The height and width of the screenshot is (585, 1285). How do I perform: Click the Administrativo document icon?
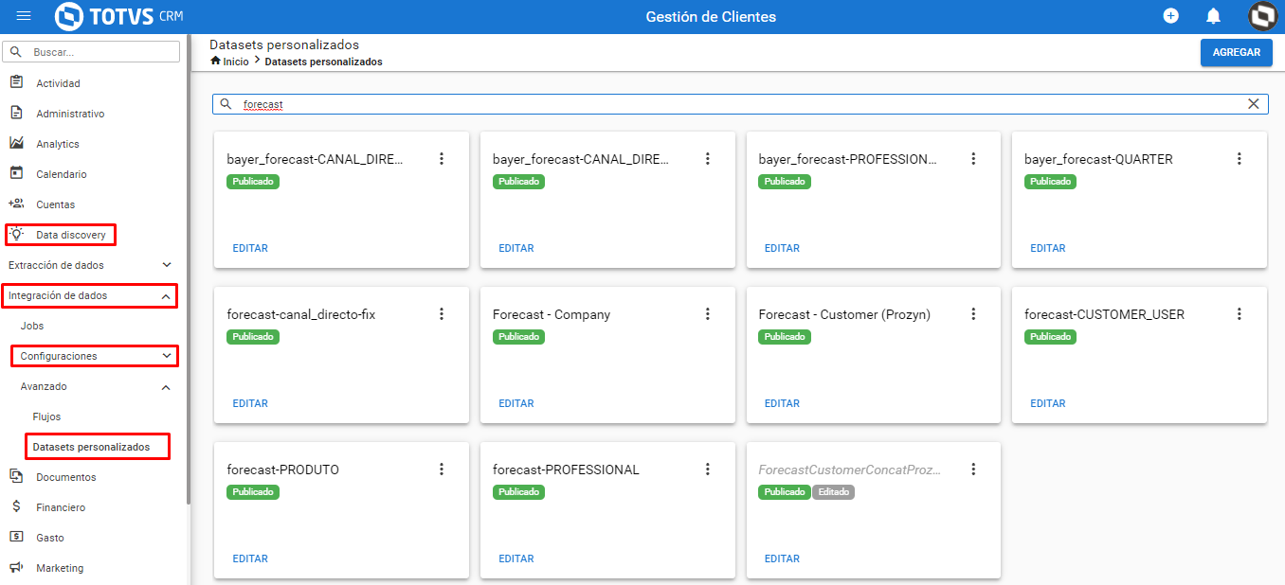click(16, 113)
